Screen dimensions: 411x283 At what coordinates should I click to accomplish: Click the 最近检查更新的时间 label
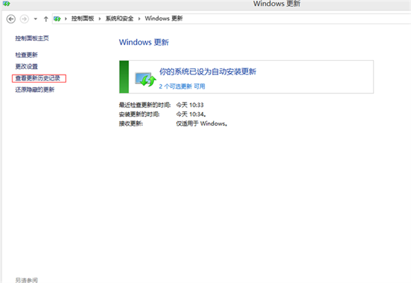(x=145, y=105)
